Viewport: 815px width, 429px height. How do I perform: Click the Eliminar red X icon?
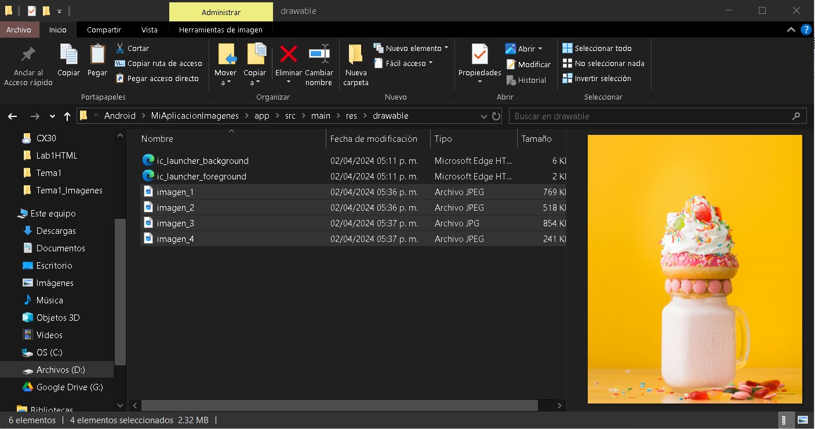[x=288, y=54]
